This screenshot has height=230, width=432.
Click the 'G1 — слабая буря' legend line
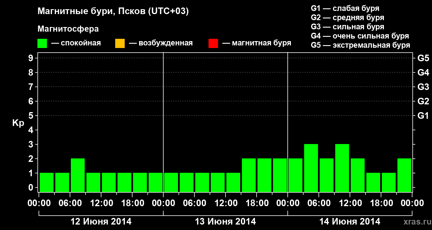click(x=345, y=8)
